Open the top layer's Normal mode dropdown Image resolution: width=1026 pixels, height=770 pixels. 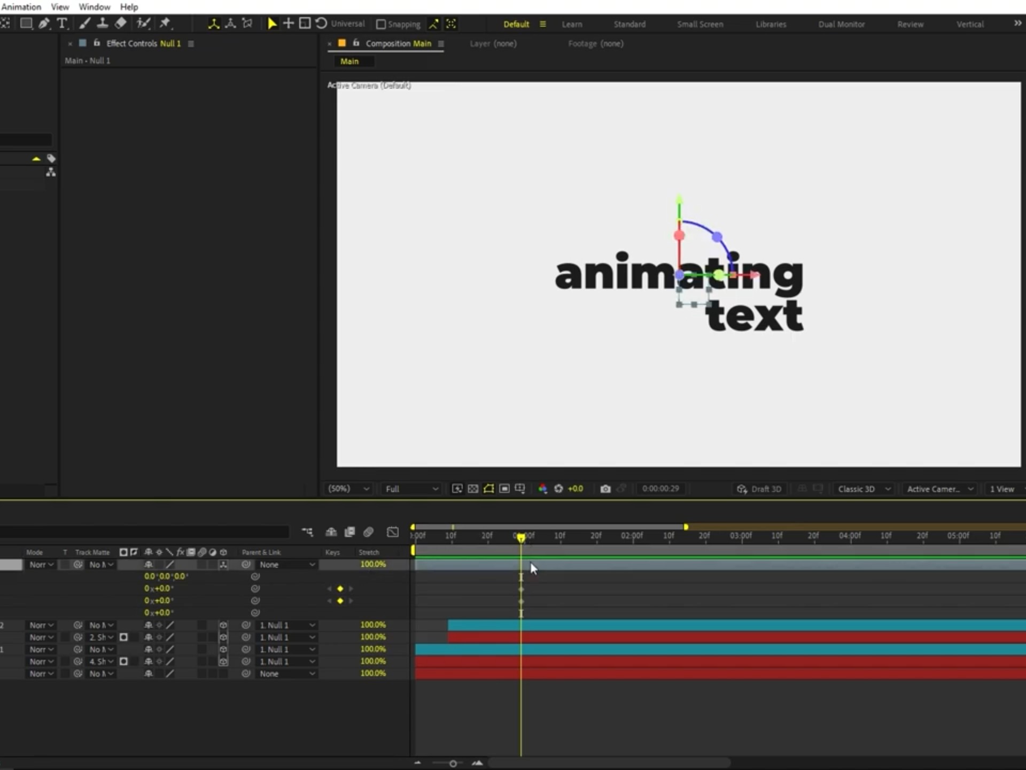[41, 565]
